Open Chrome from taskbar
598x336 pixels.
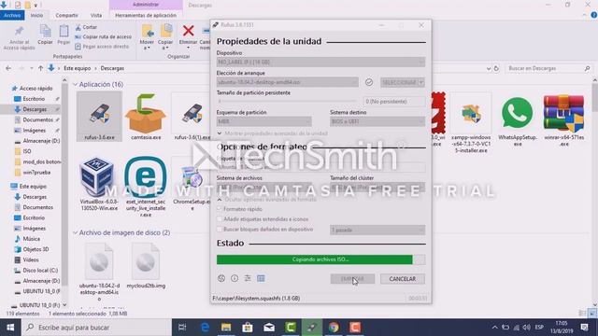tap(334, 328)
